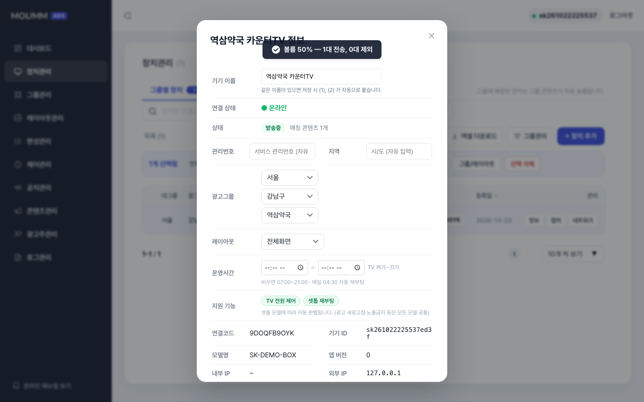
Task: Select the model name SK-DEMO-BOX
Action: (273, 355)
